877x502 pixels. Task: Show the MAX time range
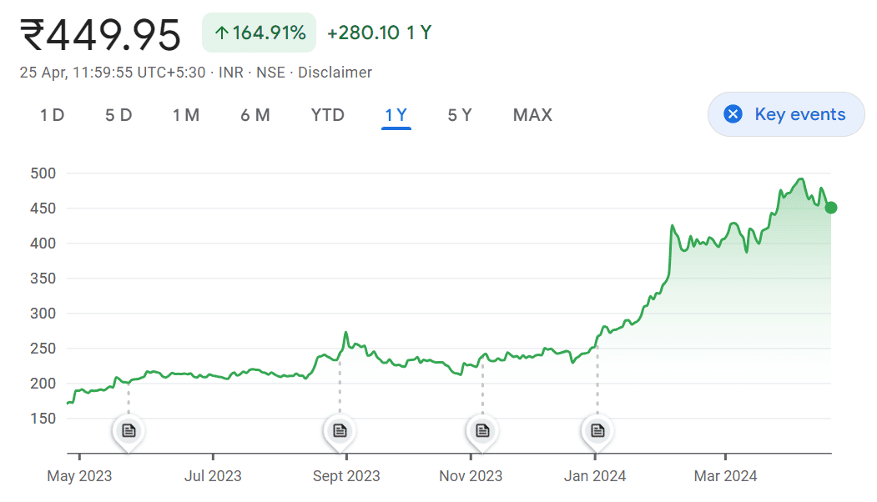click(x=532, y=115)
